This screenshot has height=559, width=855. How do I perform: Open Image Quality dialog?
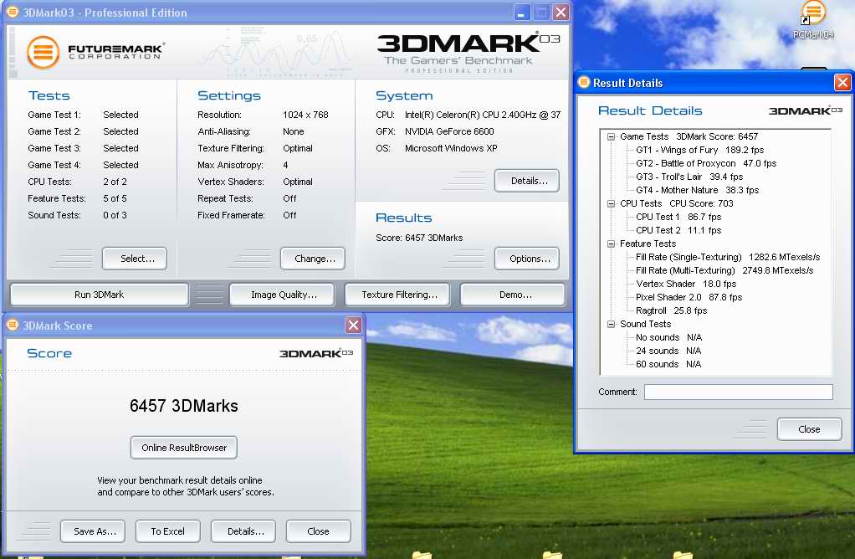pyautogui.click(x=284, y=295)
